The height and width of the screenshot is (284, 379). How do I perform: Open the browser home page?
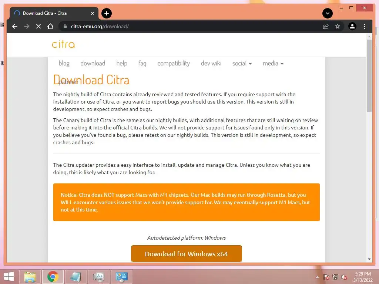(x=50, y=26)
